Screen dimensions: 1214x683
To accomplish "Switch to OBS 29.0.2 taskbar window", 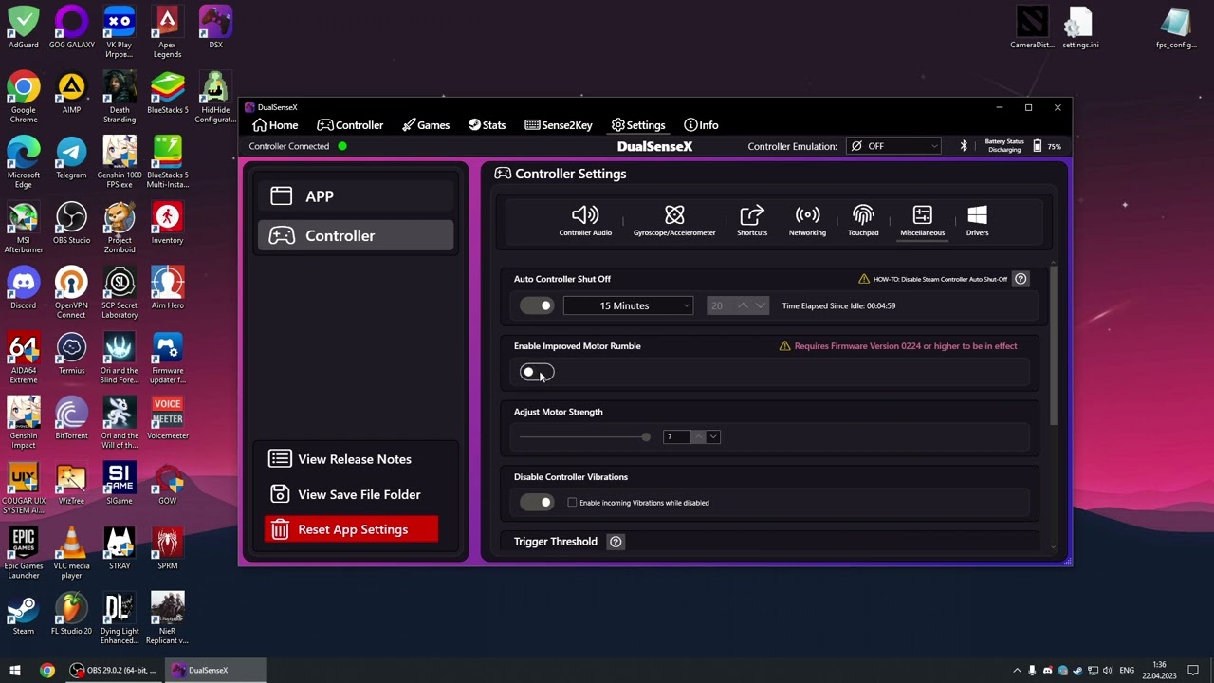I will [115, 670].
